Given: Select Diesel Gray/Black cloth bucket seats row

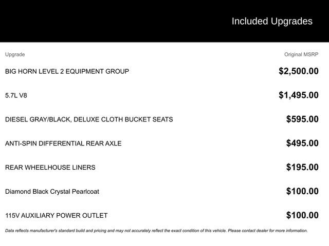Looking at the screenshot, I should [89, 119].
